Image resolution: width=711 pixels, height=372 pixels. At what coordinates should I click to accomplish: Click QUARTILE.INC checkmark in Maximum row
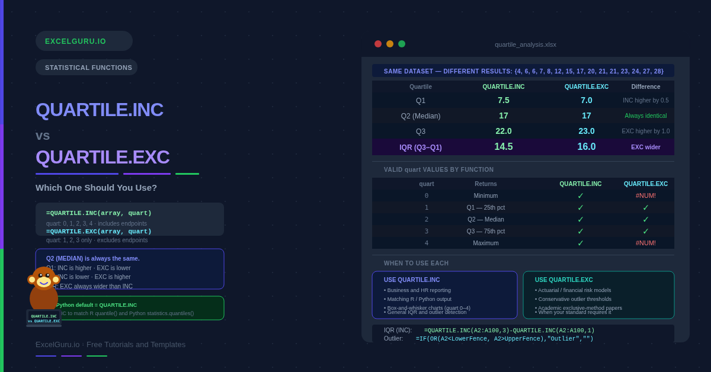pos(581,243)
